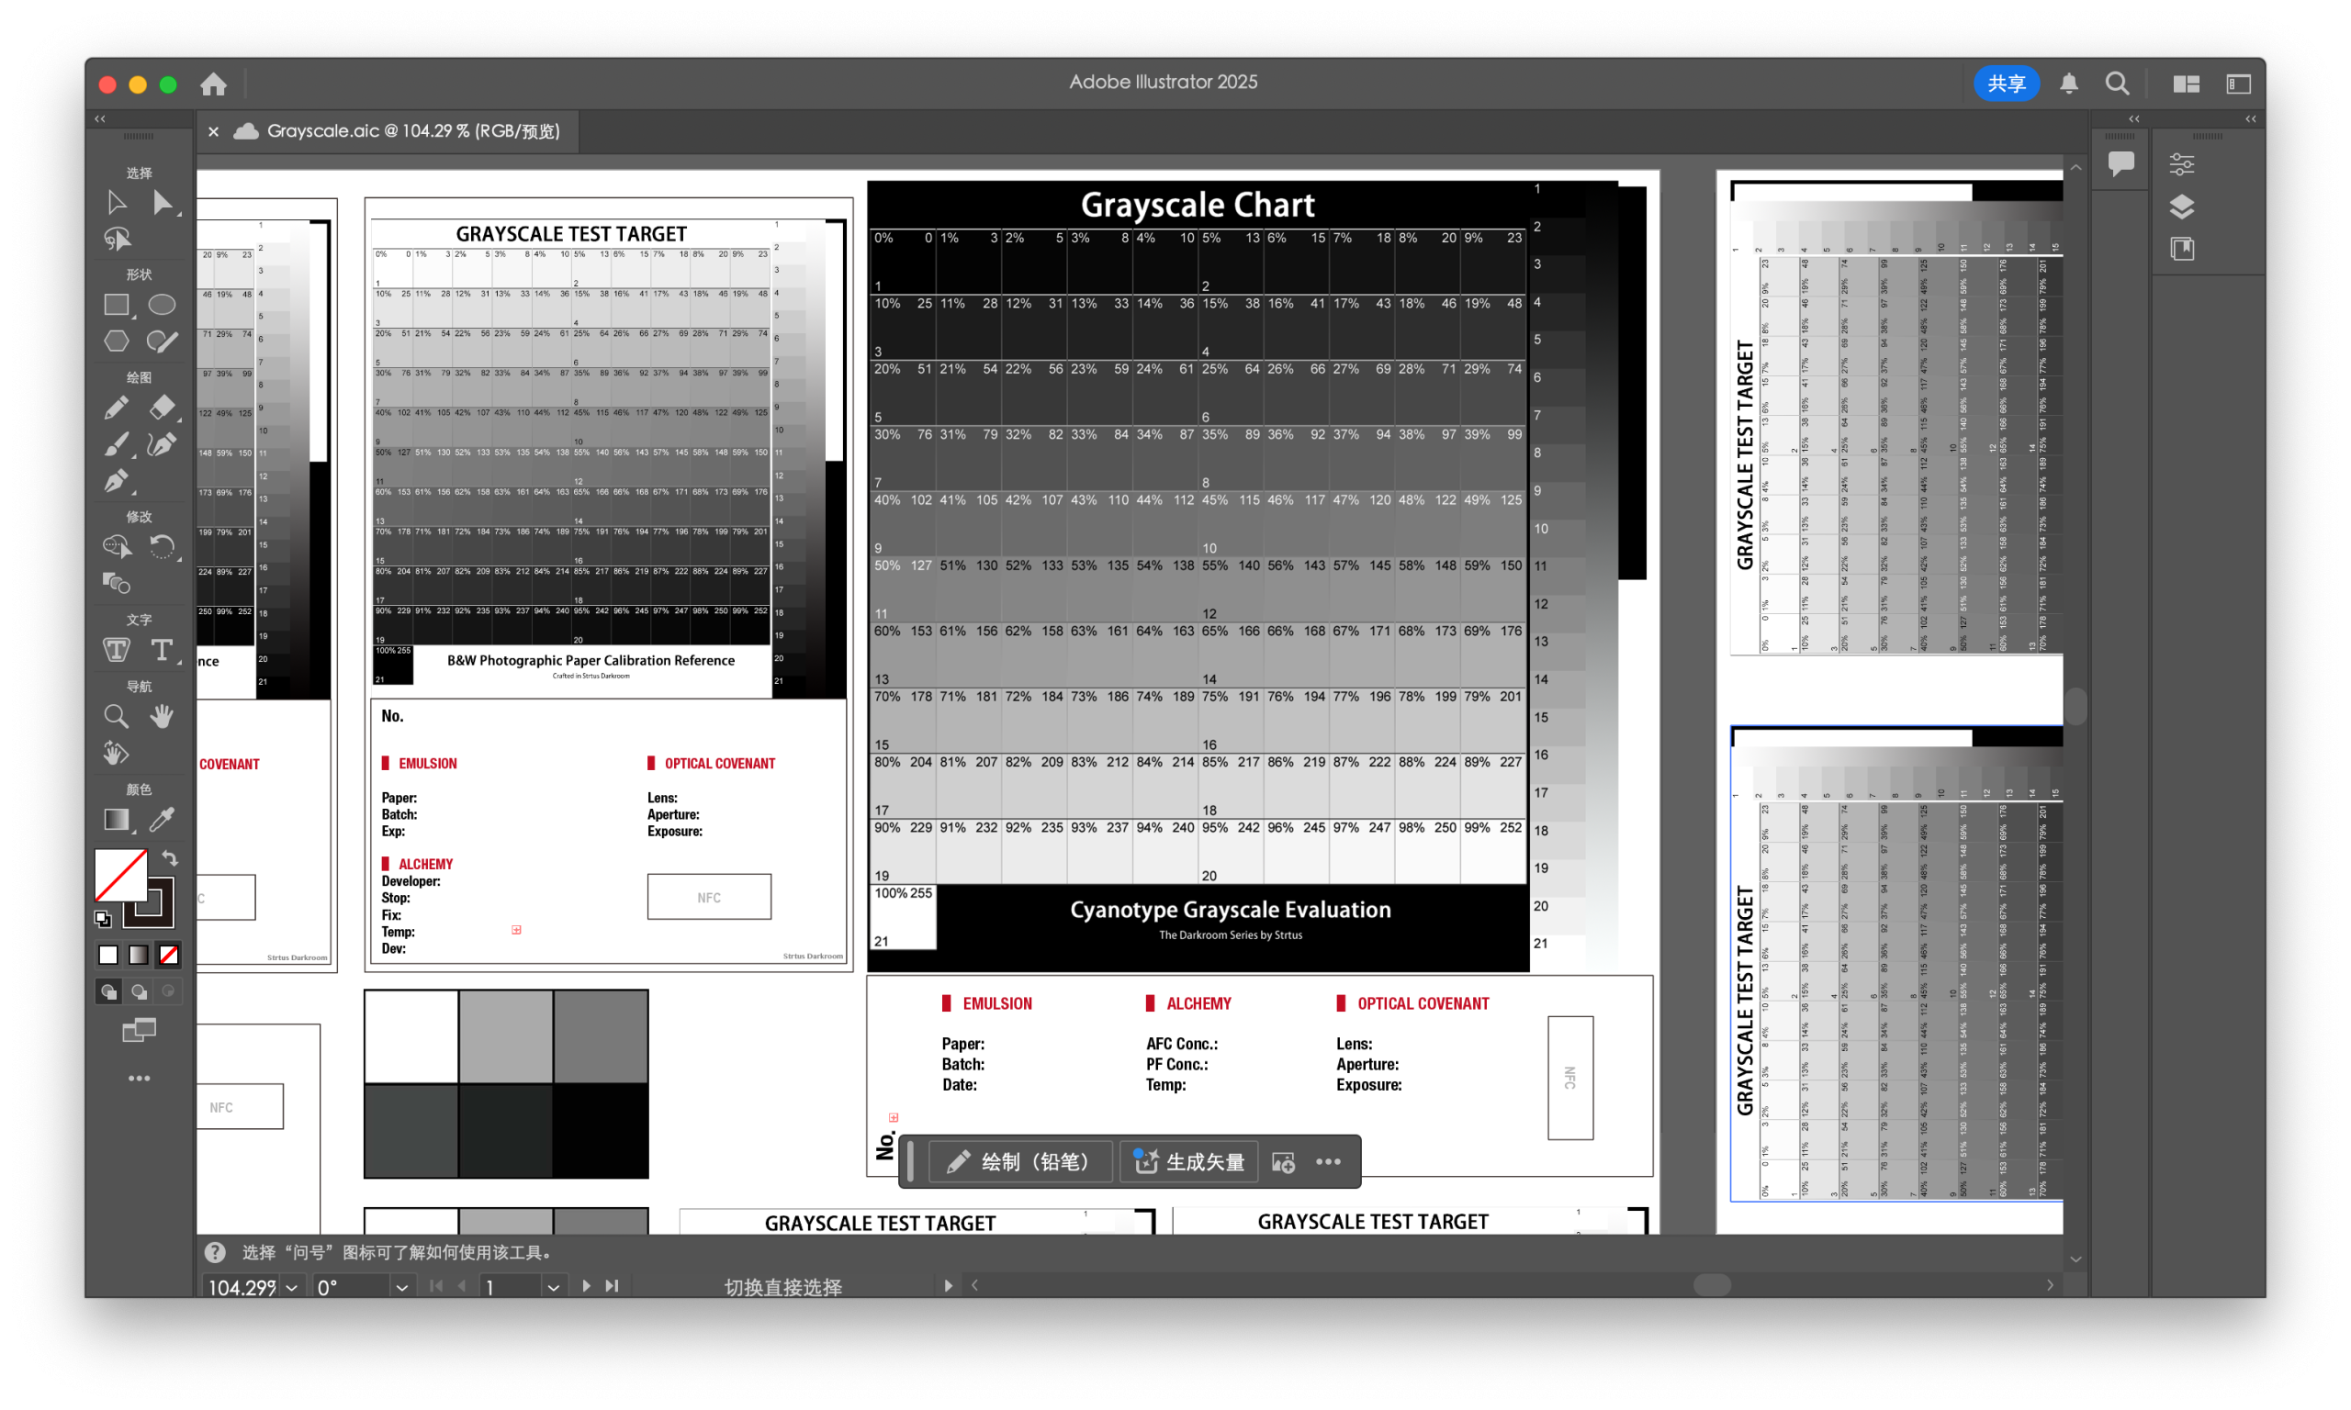Screen dimensions: 2351x1410
Task: Open the workspace switcher
Action: coord(2238,84)
